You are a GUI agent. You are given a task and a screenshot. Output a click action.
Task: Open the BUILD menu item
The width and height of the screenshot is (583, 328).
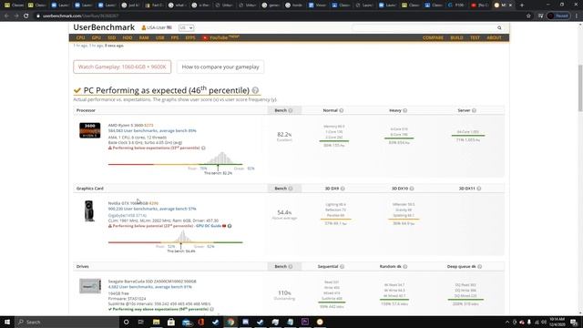click(x=457, y=38)
